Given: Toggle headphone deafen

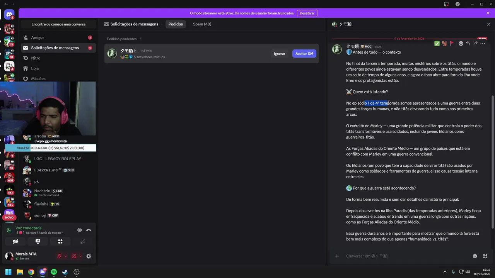Looking at the screenshot, I should pos(74,256).
